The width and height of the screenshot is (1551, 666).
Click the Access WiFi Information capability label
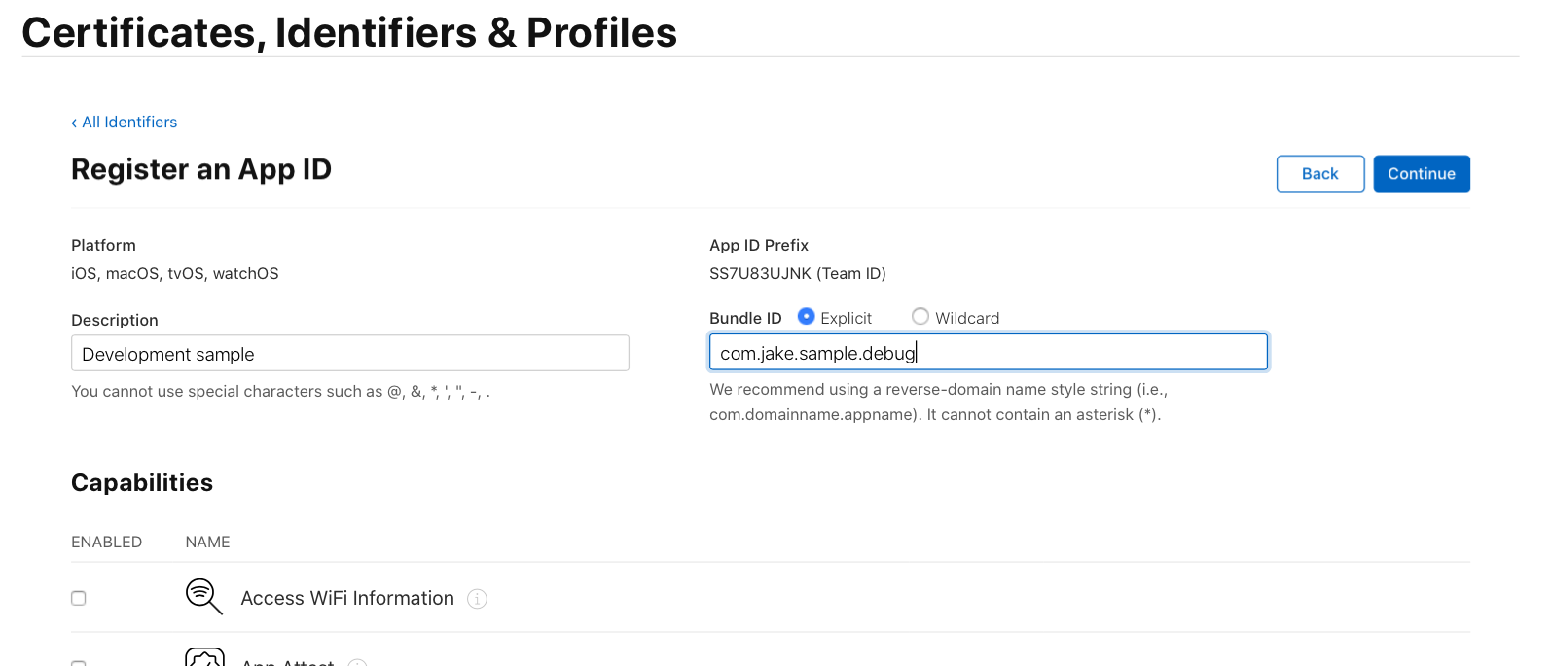click(x=347, y=599)
